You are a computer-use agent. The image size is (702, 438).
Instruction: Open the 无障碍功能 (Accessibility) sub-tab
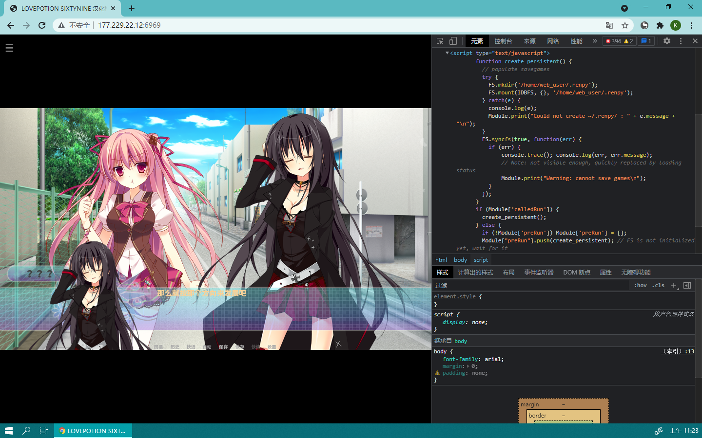click(x=636, y=273)
